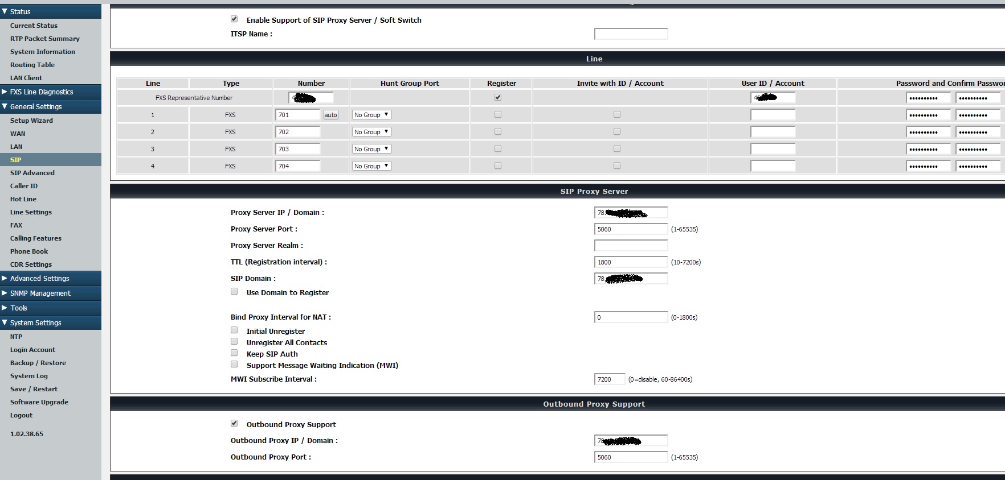Enable Initial Unregister option
This screenshot has width=1005, height=480.
(234, 330)
